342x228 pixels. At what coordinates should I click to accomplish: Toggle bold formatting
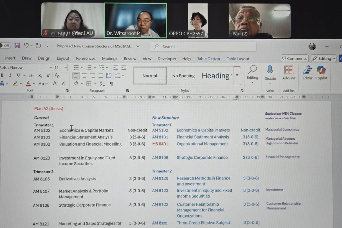pyautogui.click(x=2, y=76)
